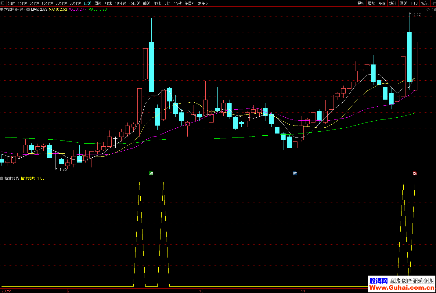Open the 画线 drawing tools
The height and width of the screenshot is (293, 436).
tap(403, 3)
